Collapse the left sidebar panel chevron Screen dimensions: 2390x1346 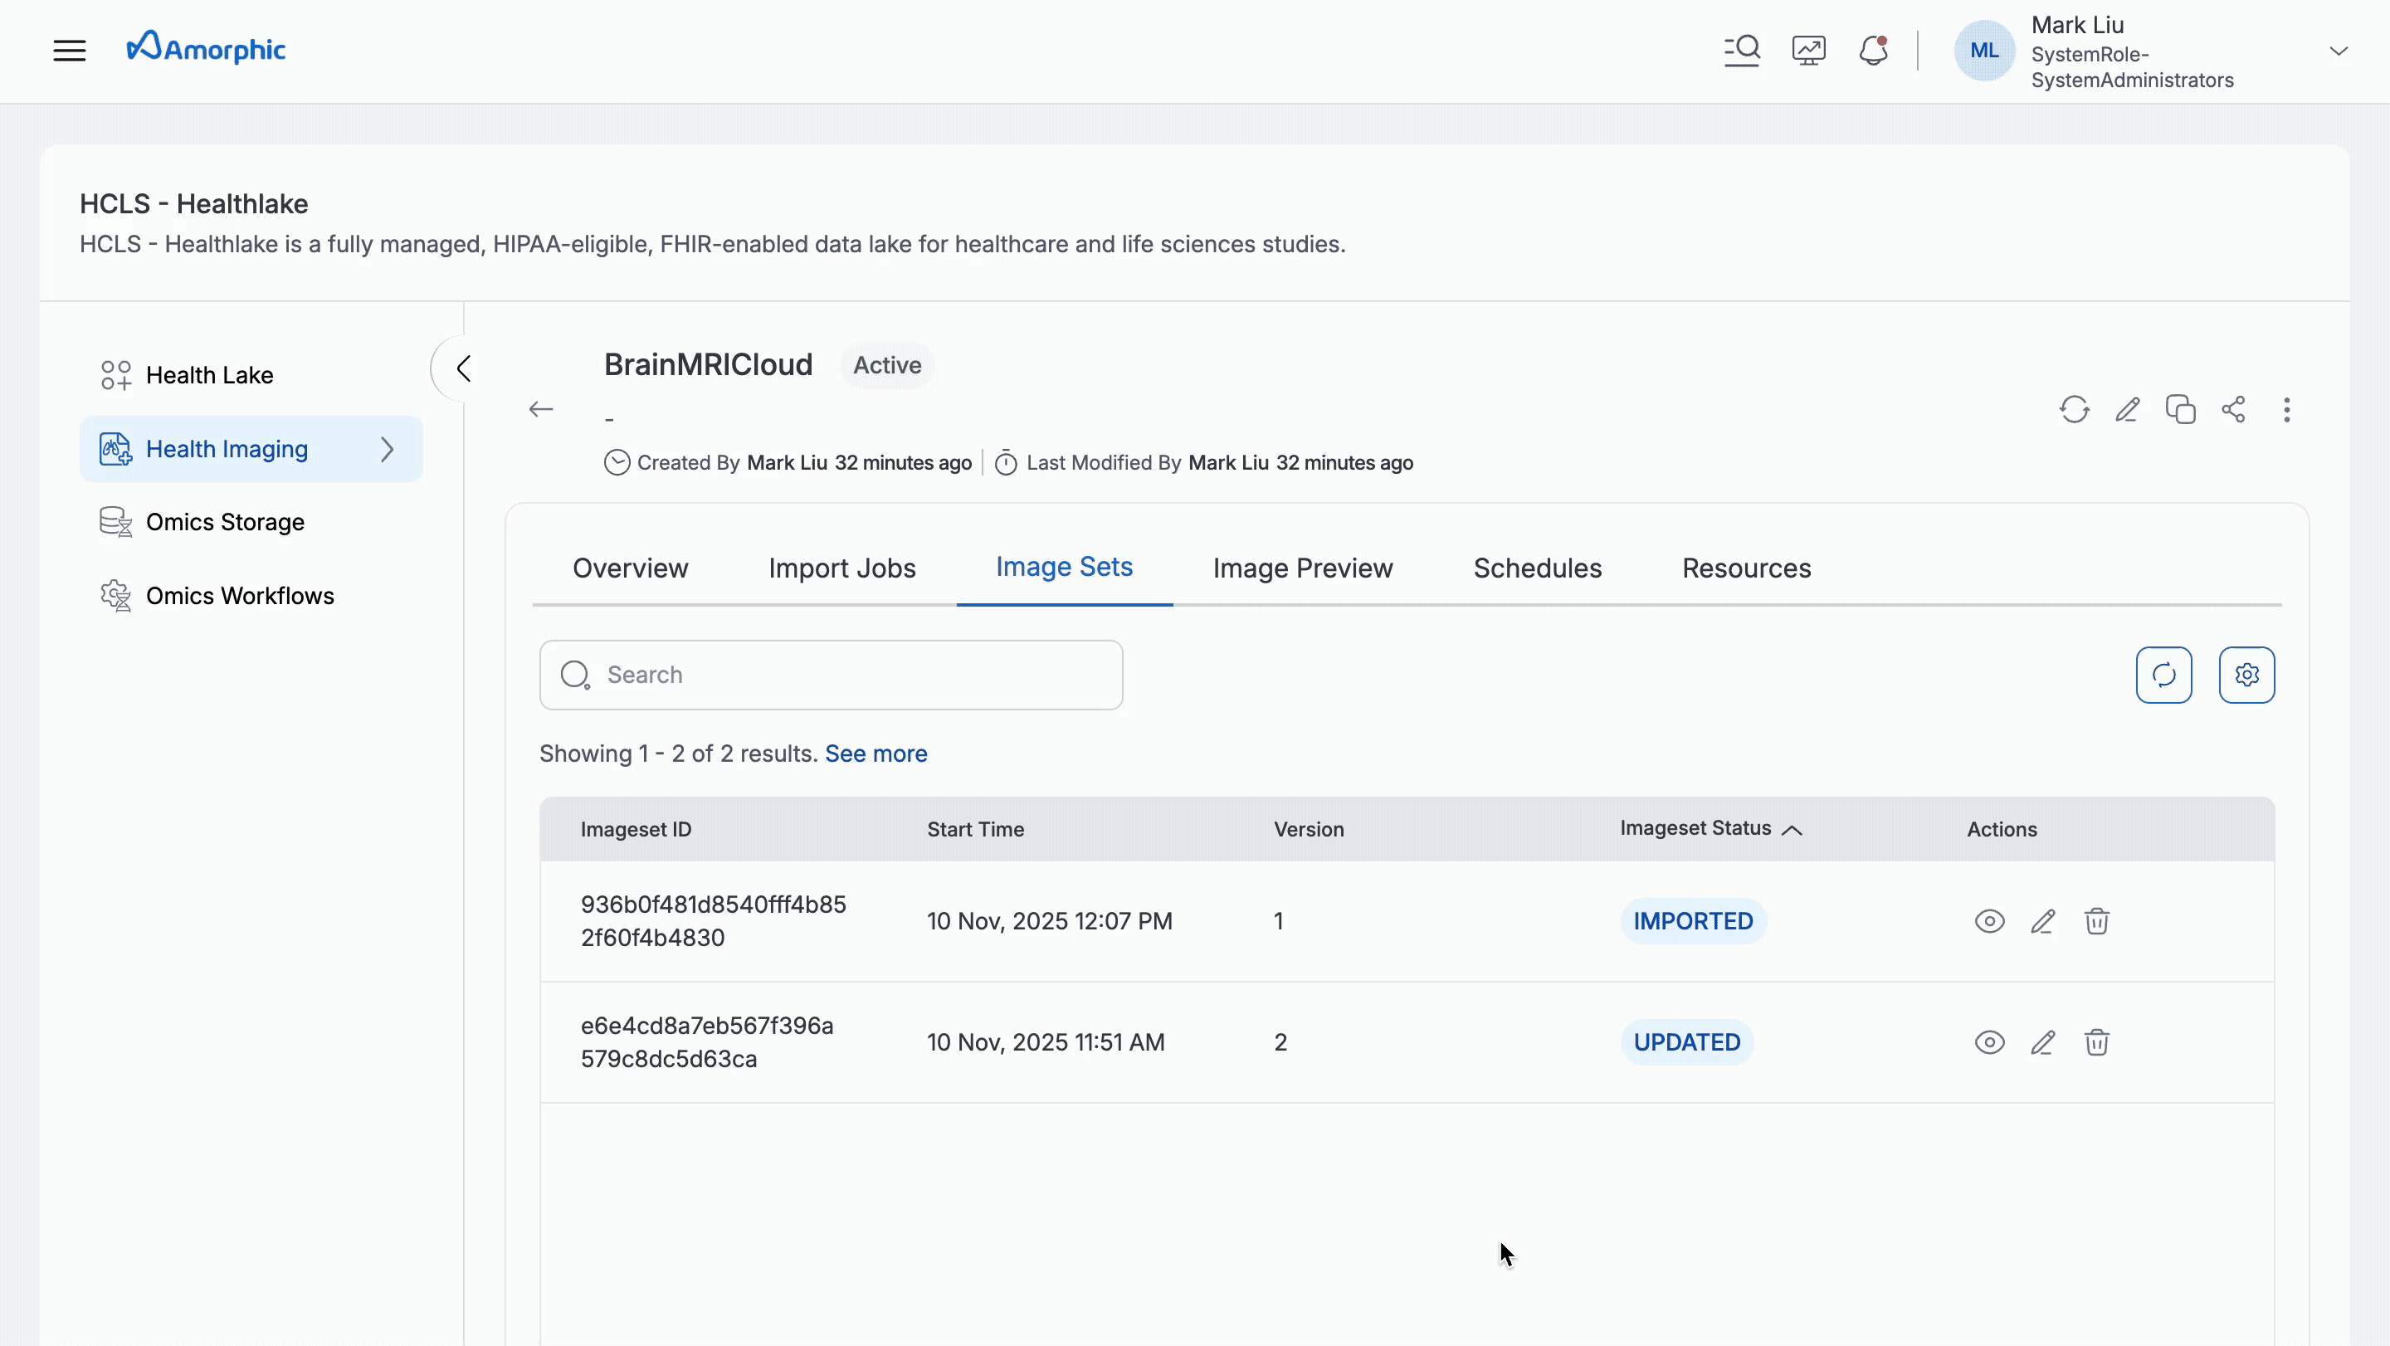pyautogui.click(x=463, y=368)
